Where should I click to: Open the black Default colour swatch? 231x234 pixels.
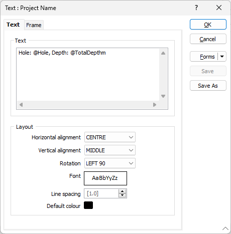click(x=88, y=205)
